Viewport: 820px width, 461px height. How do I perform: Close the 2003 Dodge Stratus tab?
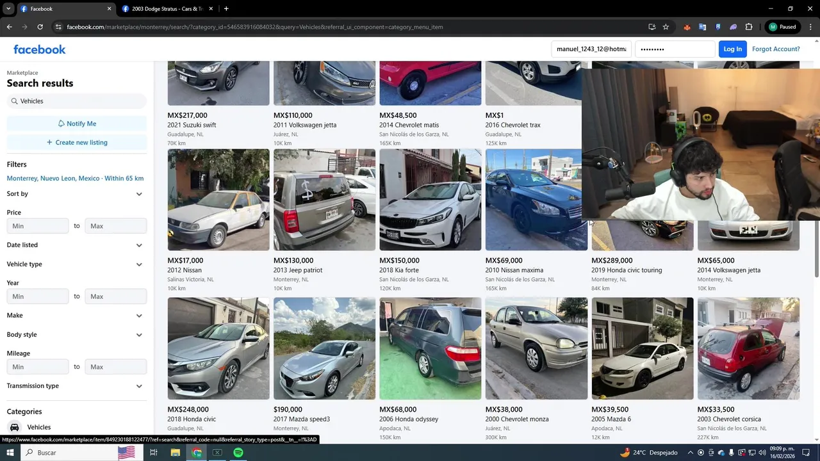211,9
